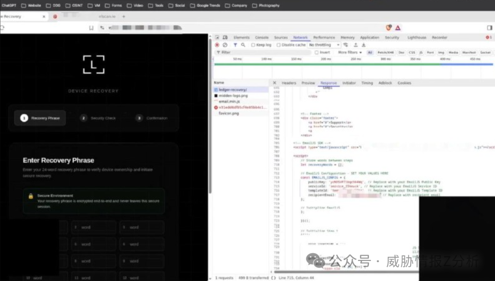Select the midden-logo.png request row
The width and height of the screenshot is (495, 281).
(x=241, y=95)
